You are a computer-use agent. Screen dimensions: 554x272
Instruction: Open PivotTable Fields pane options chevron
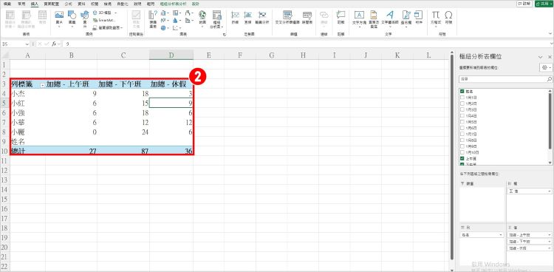pos(540,57)
